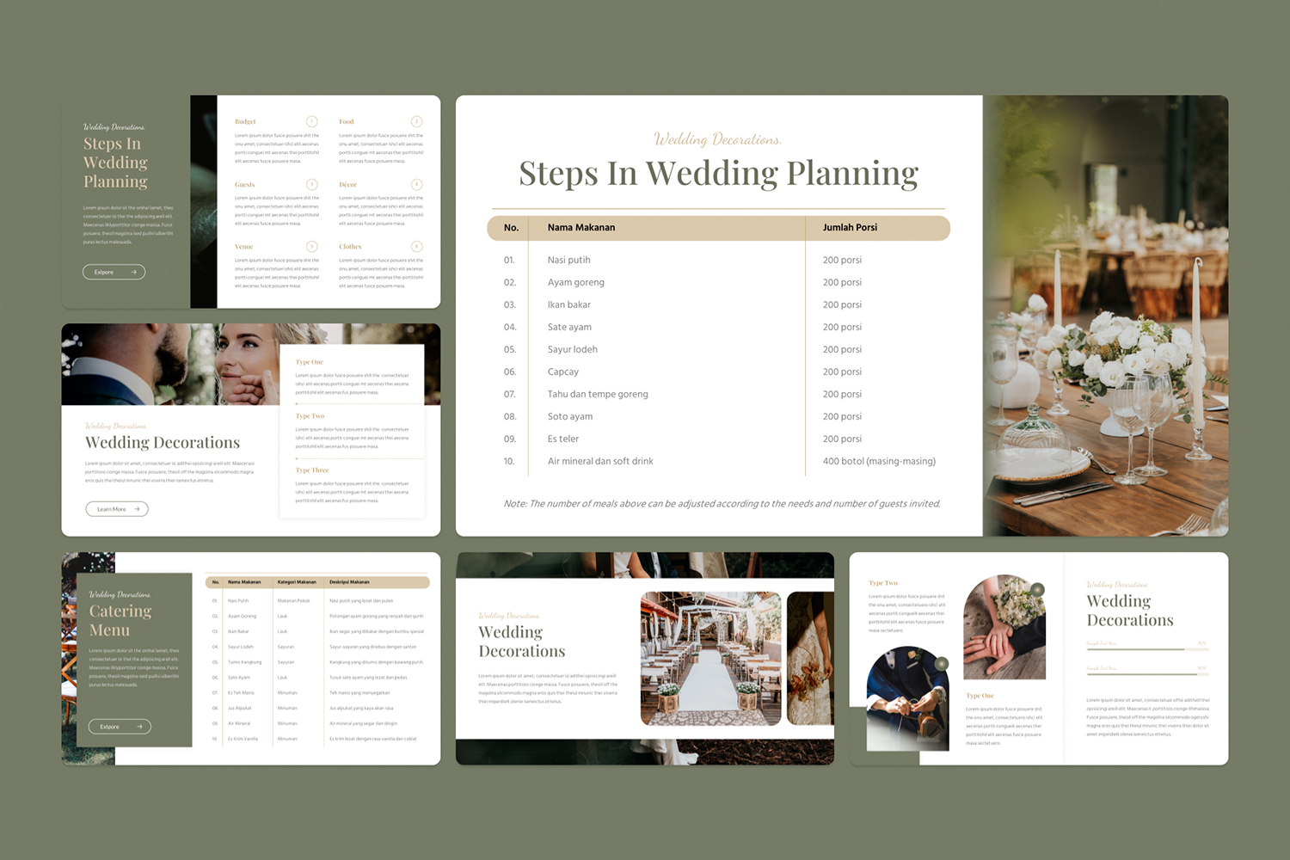Click the Deskripsi Makanan column header

349,582
